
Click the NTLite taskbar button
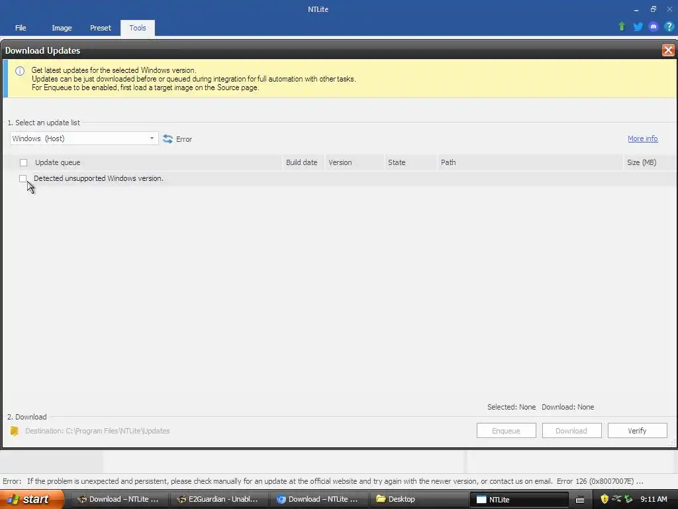coord(519,499)
